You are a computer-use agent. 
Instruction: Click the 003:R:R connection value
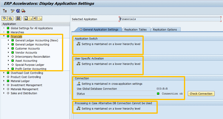pos(162,89)
